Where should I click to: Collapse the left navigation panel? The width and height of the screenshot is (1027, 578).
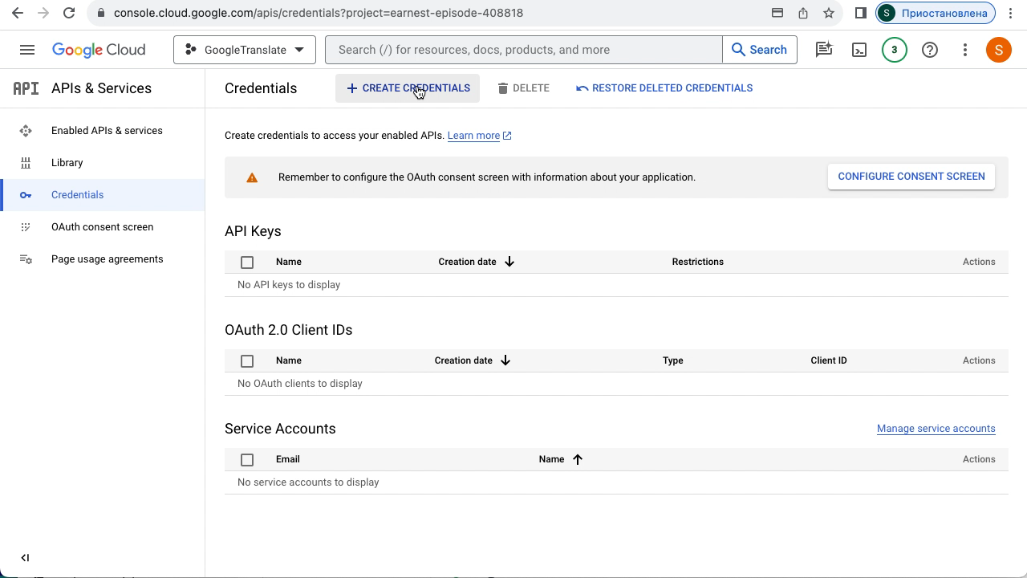25,558
